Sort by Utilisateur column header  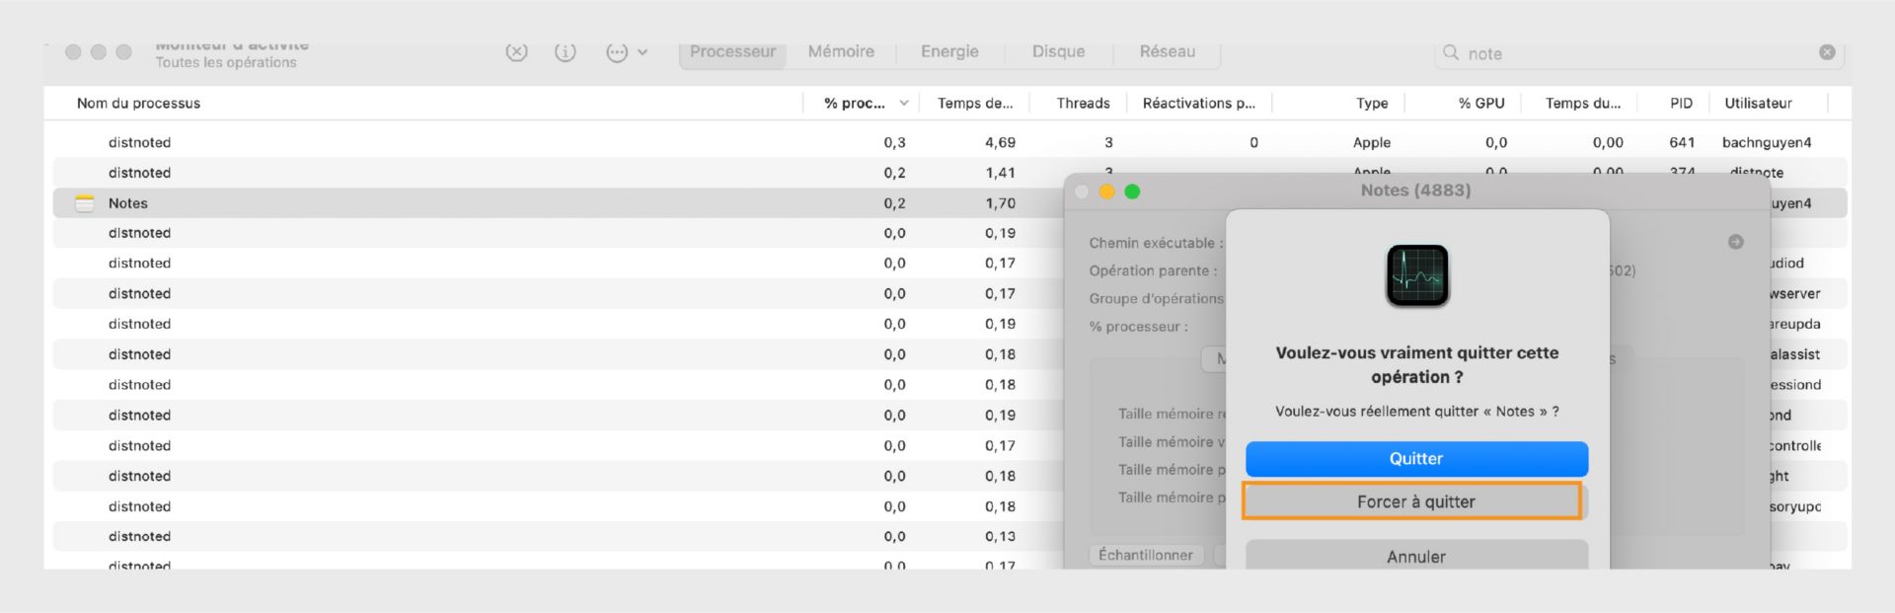coord(1758,103)
